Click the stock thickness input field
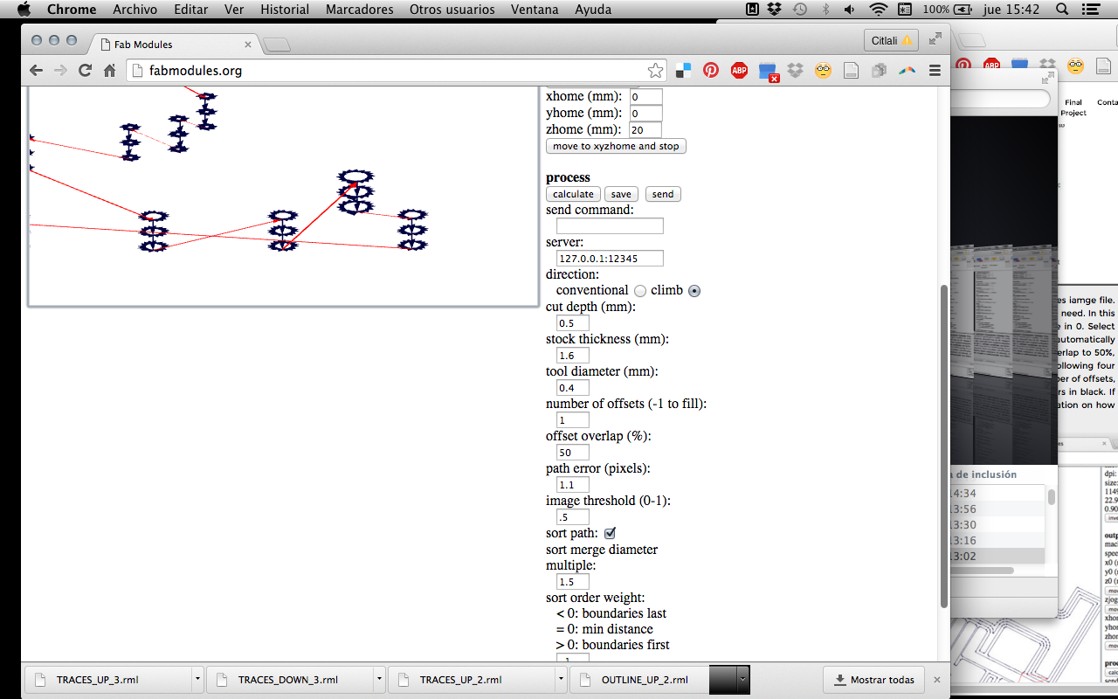 pos(573,356)
